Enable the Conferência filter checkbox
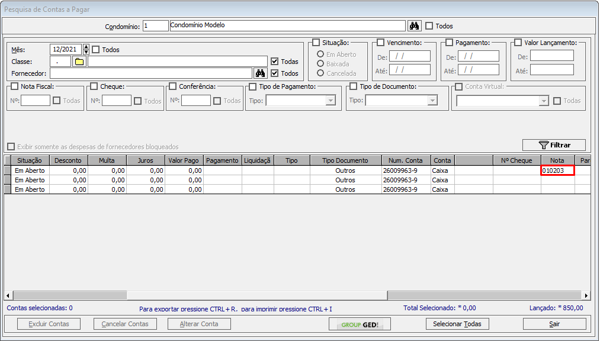The height and width of the screenshot is (341, 600). point(173,86)
